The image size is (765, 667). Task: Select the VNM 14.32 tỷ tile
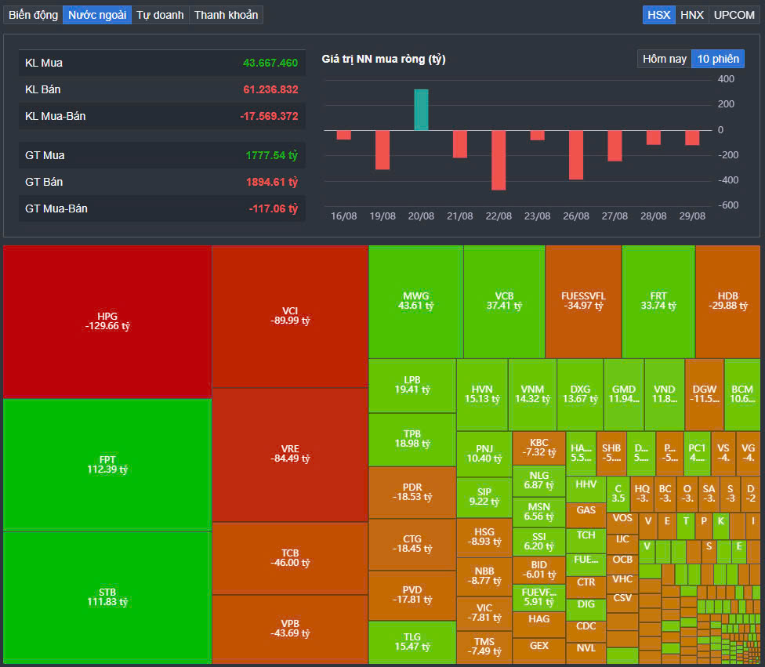(532, 394)
